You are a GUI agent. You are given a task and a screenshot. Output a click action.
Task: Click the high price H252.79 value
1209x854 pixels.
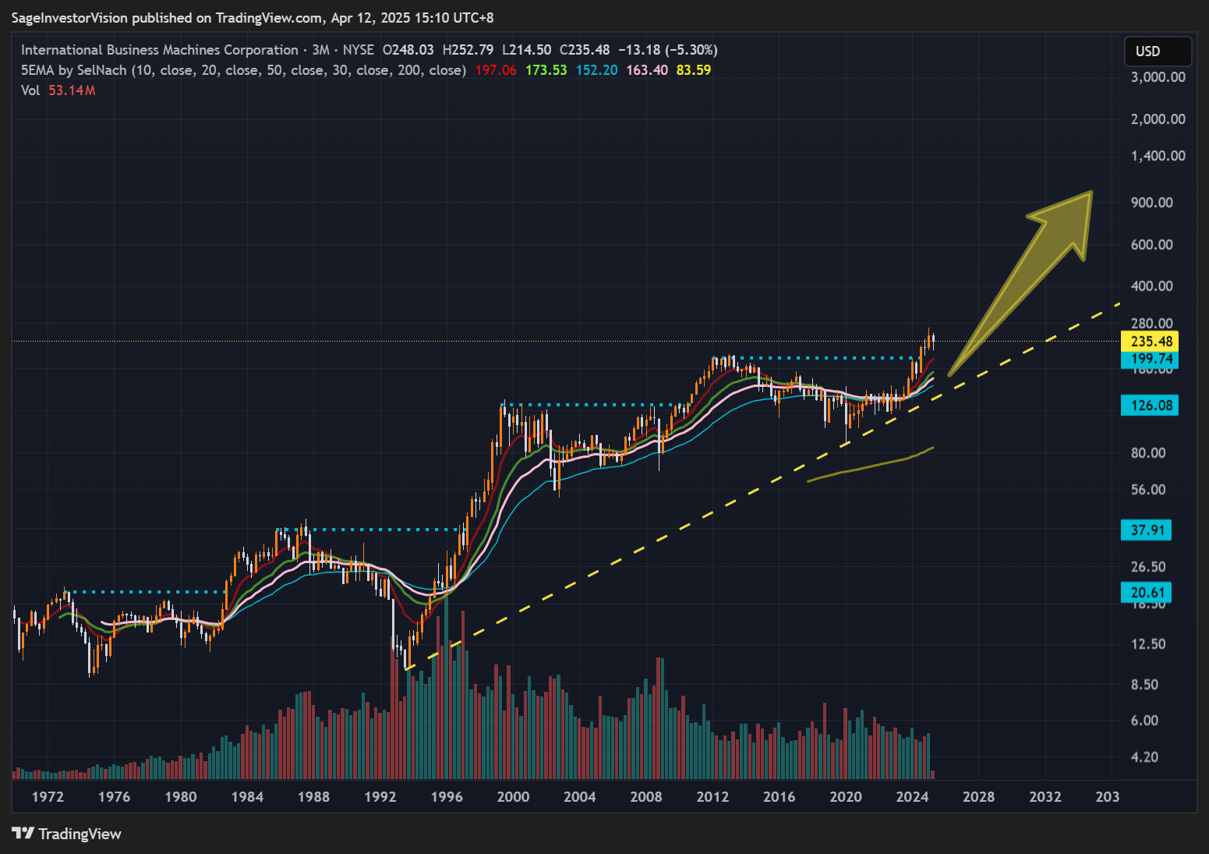[468, 50]
